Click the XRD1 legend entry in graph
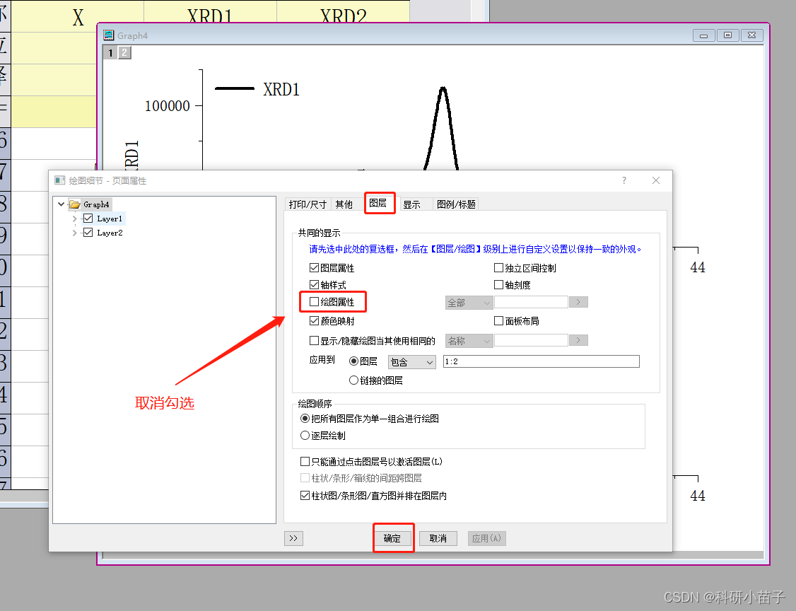Viewport: 796px width, 611px height. click(258, 89)
